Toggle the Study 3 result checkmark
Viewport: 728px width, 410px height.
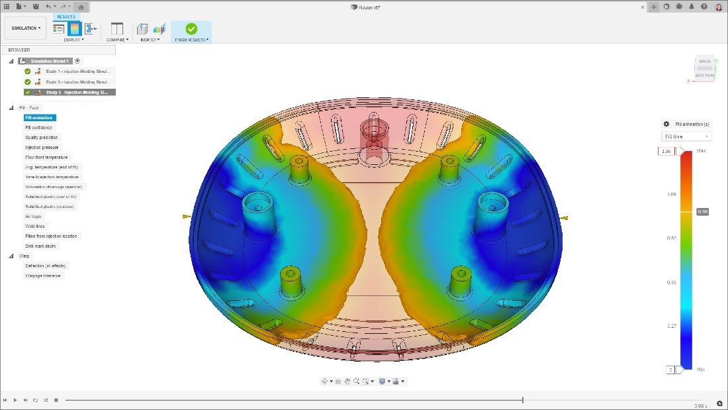[27, 81]
